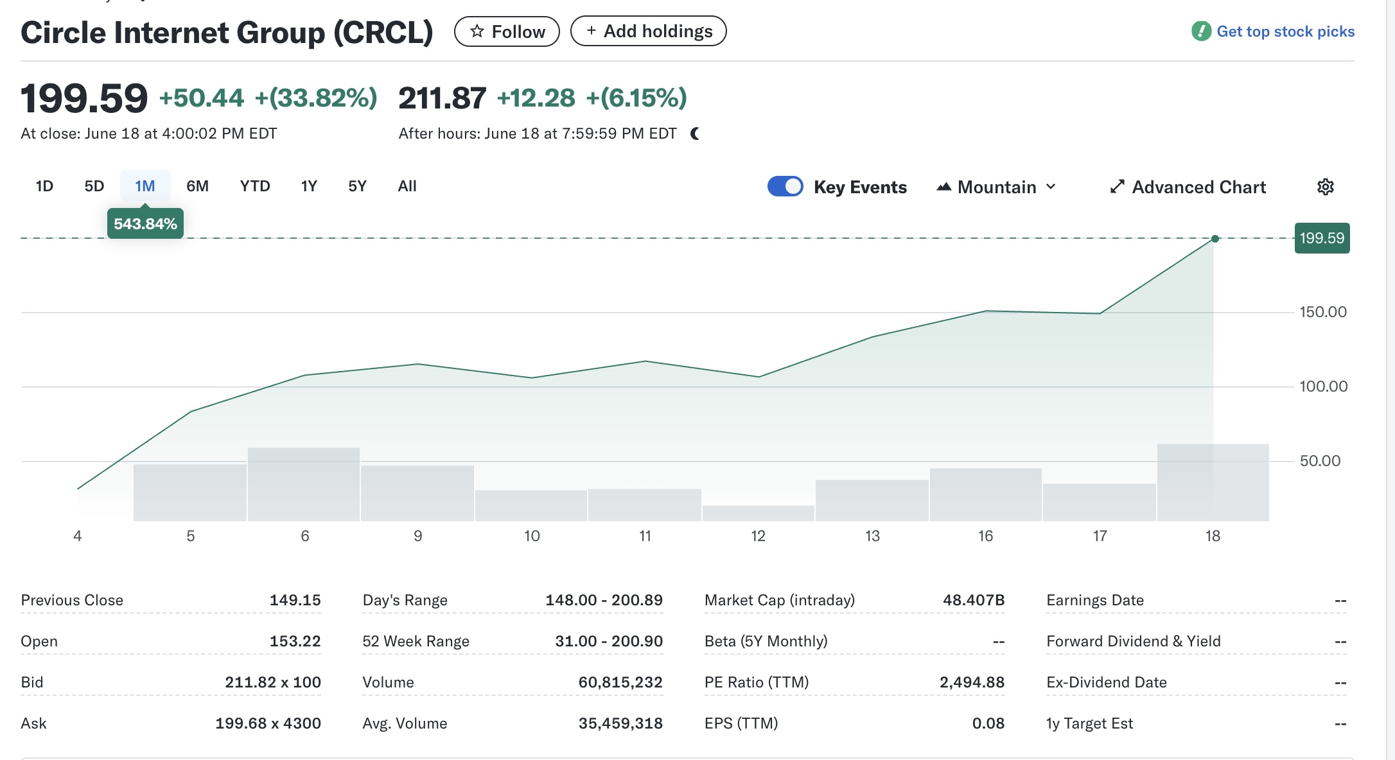Click PE Ratio value 2,494.88

(972, 682)
